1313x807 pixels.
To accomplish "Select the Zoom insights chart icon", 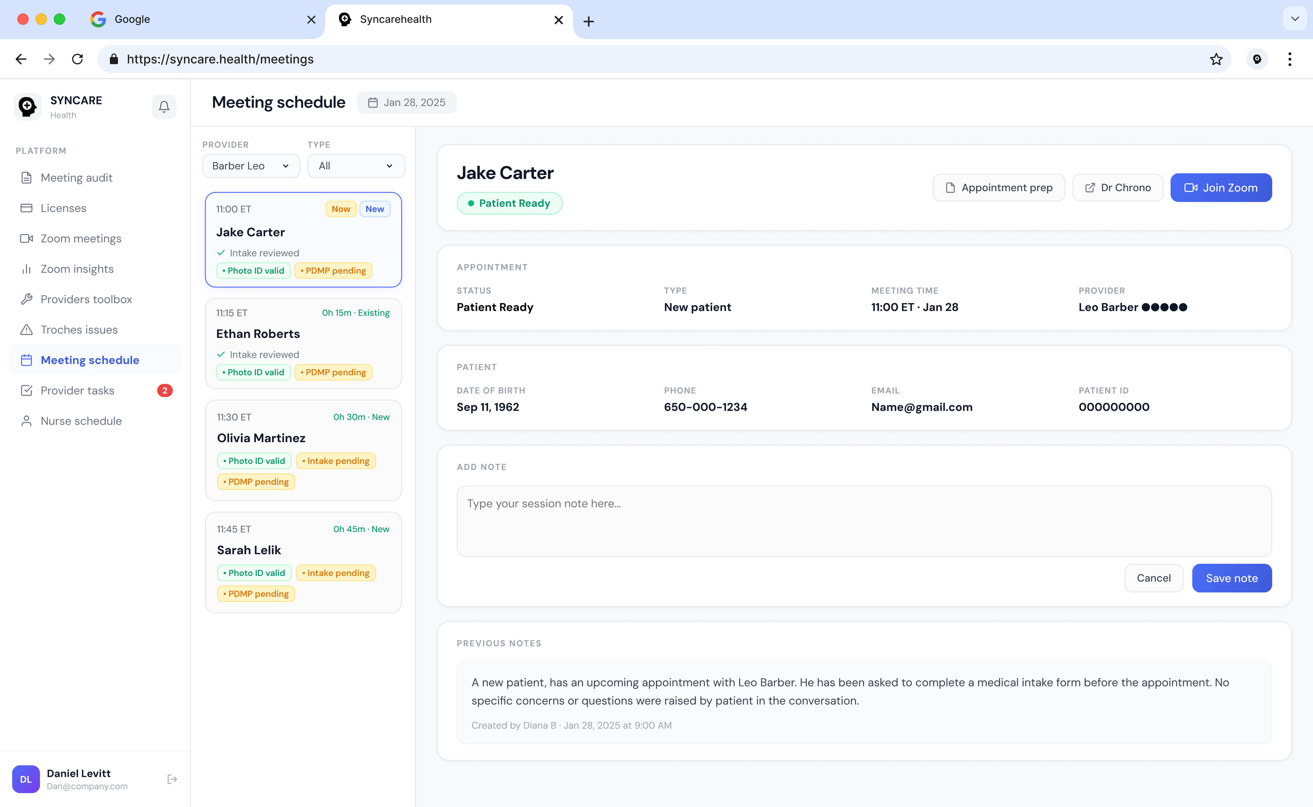I will click(27, 268).
